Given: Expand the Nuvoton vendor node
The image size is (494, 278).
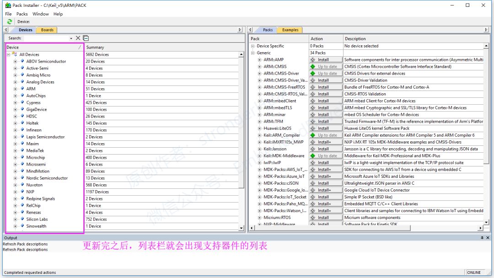Looking at the screenshot, I should tap(15, 185).
